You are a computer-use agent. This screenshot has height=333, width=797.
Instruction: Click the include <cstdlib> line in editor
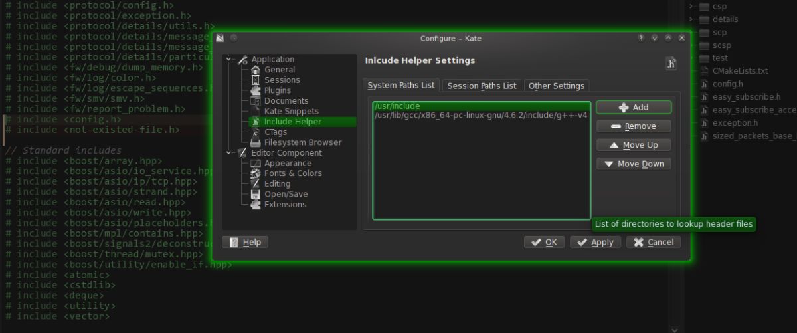[60, 285]
